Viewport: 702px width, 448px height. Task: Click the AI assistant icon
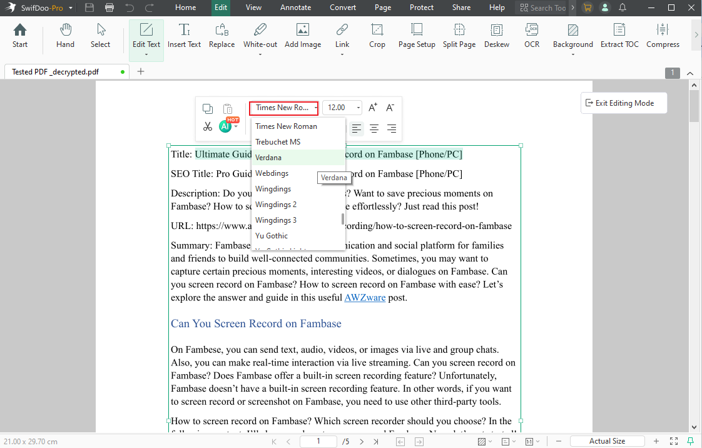(x=225, y=126)
